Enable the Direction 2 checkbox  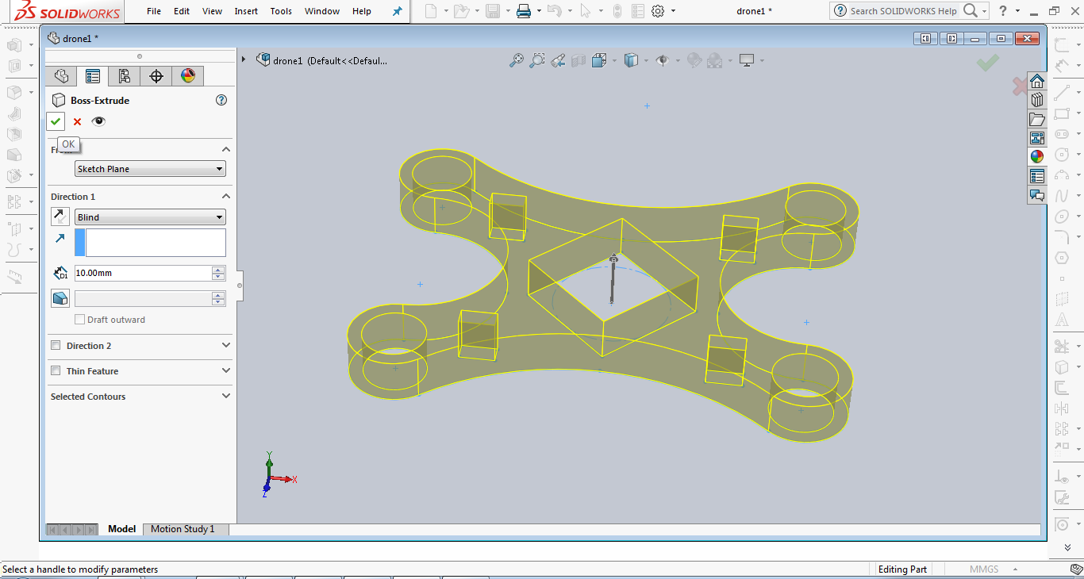point(56,346)
